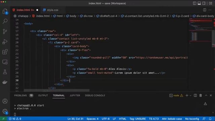
Task: Select the node terminal entry
Action: [x=176, y=95]
